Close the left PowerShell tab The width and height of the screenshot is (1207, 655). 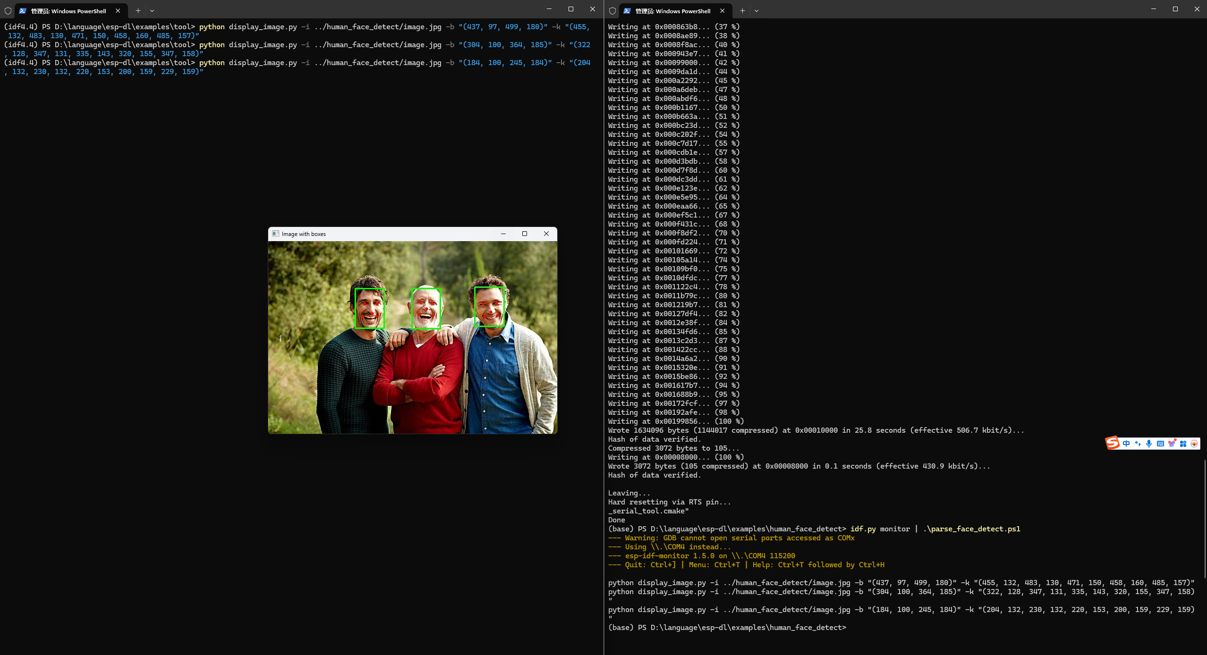pyautogui.click(x=118, y=10)
